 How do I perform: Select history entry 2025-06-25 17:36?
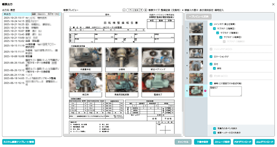pos(31,75)
